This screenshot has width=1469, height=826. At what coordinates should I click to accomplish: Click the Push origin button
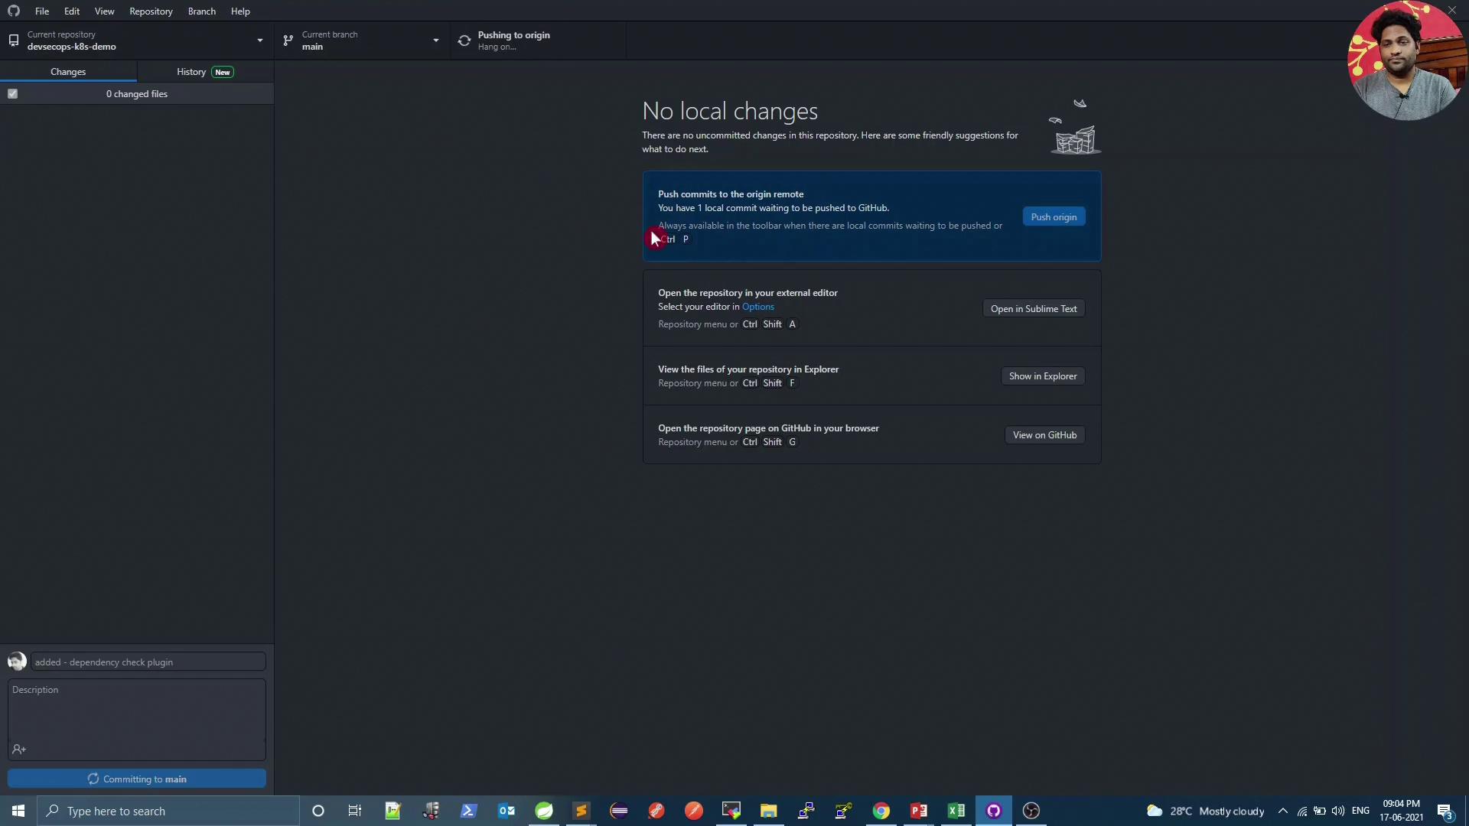click(1054, 217)
